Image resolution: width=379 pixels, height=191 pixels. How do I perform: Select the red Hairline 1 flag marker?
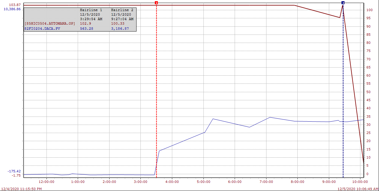tap(156, 2)
